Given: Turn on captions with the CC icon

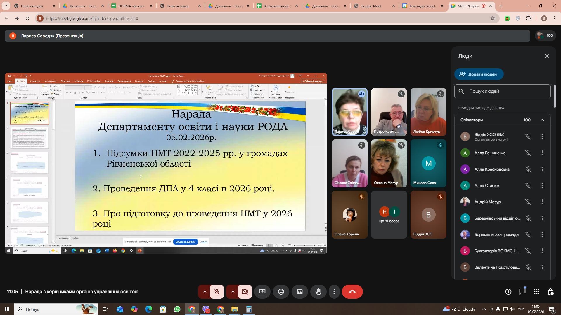Looking at the screenshot, I should (299, 292).
